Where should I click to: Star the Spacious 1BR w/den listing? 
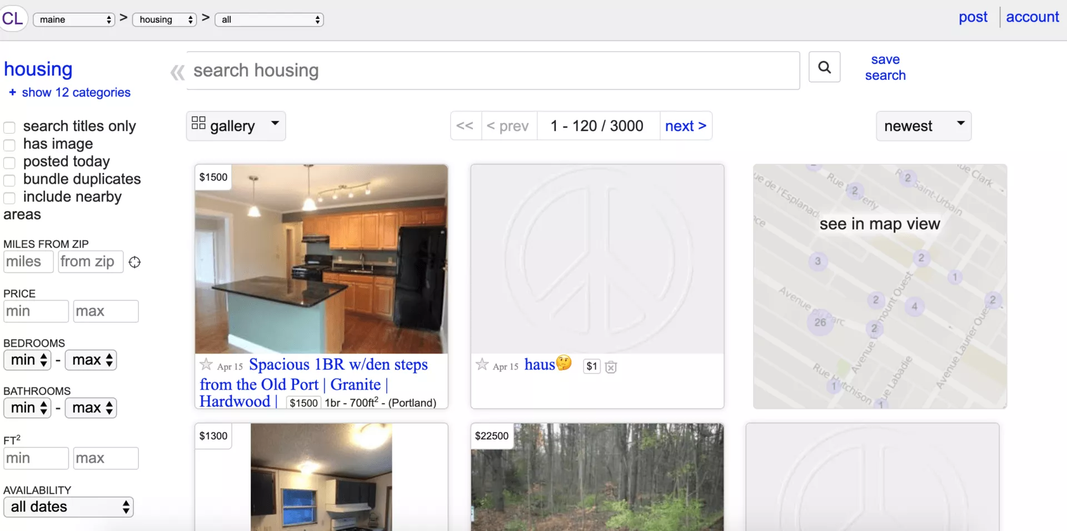(x=206, y=365)
